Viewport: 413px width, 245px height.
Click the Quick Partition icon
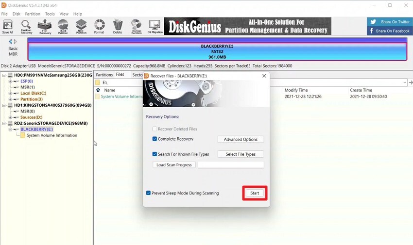pos(63,27)
